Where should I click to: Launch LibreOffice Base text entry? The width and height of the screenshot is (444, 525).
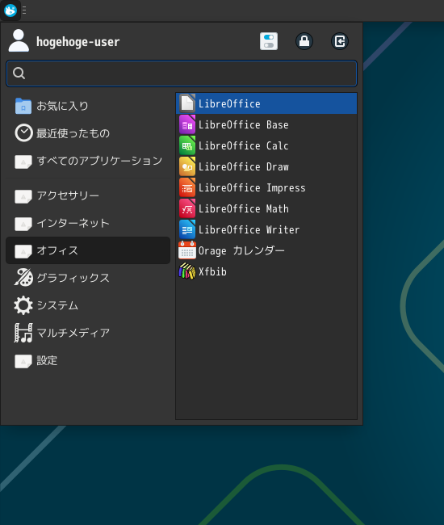click(x=243, y=124)
